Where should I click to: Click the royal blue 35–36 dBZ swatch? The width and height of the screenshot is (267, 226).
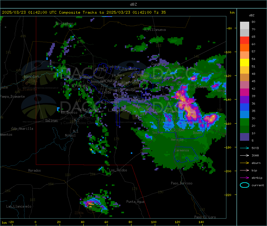[244, 107]
